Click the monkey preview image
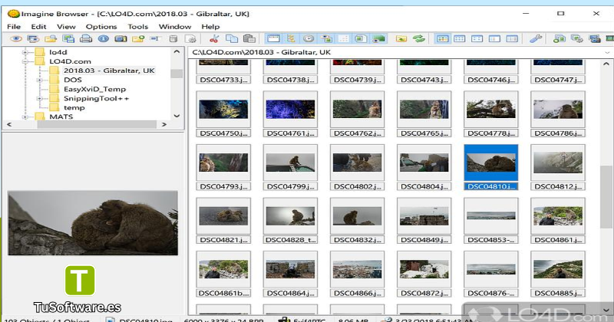This screenshot has width=614, height=322. coord(93,223)
